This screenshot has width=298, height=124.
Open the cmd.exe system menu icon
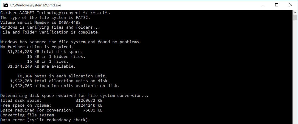[x=5, y=5]
